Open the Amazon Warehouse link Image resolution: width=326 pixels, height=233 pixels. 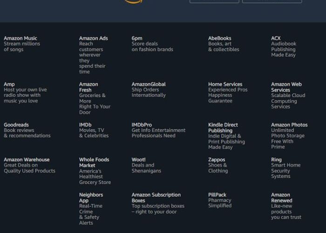pyautogui.click(x=29, y=165)
